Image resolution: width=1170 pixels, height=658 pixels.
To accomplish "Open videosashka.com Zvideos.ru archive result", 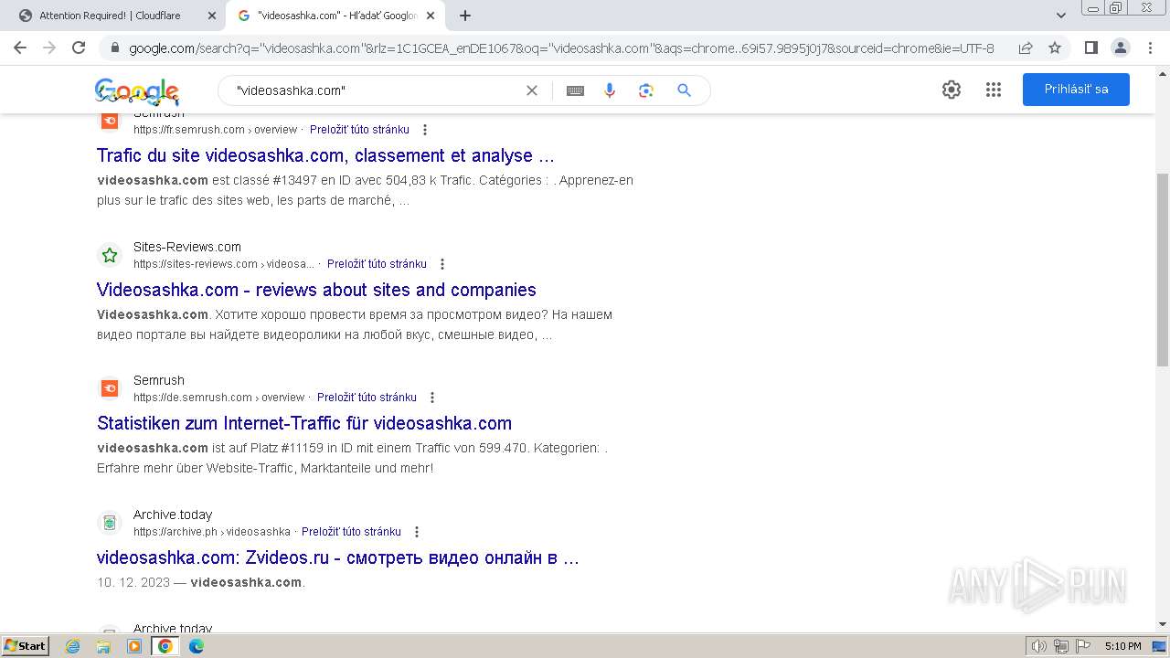I will pyautogui.click(x=338, y=557).
